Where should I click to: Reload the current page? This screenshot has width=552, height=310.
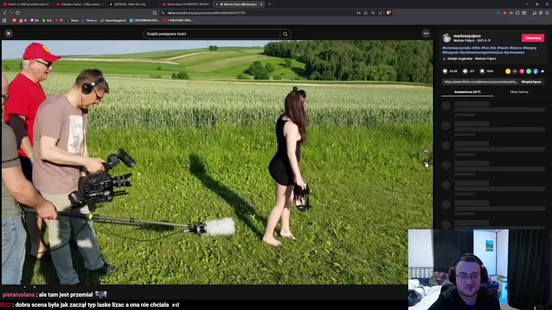coord(18,13)
